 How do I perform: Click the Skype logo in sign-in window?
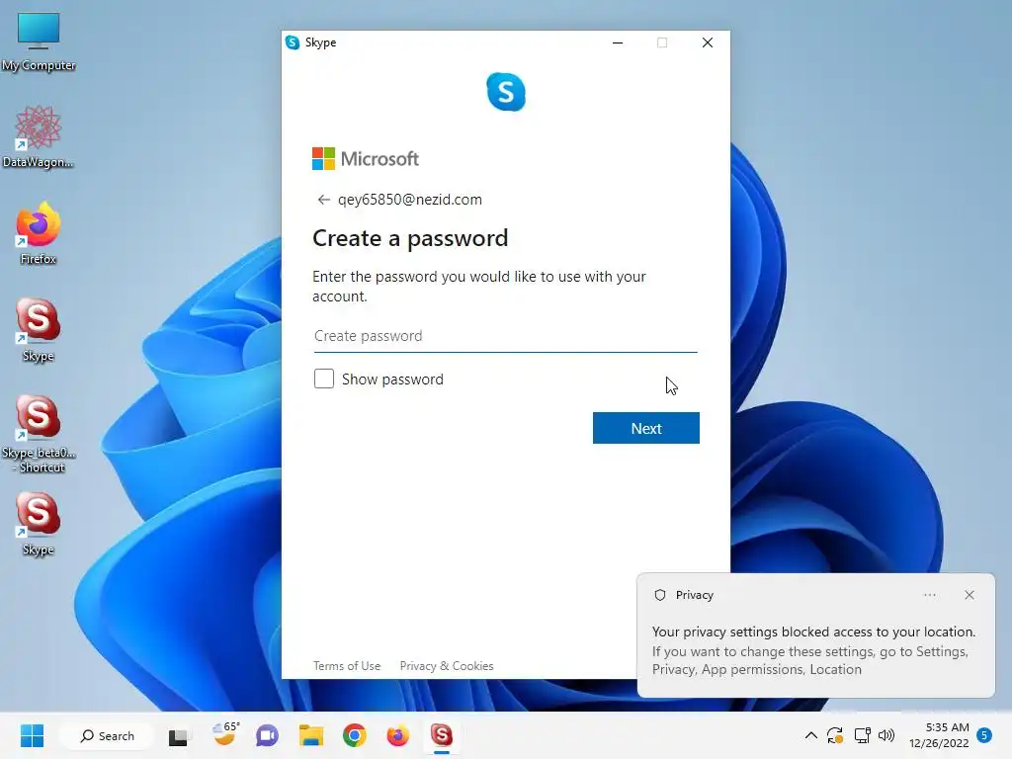pos(506,92)
